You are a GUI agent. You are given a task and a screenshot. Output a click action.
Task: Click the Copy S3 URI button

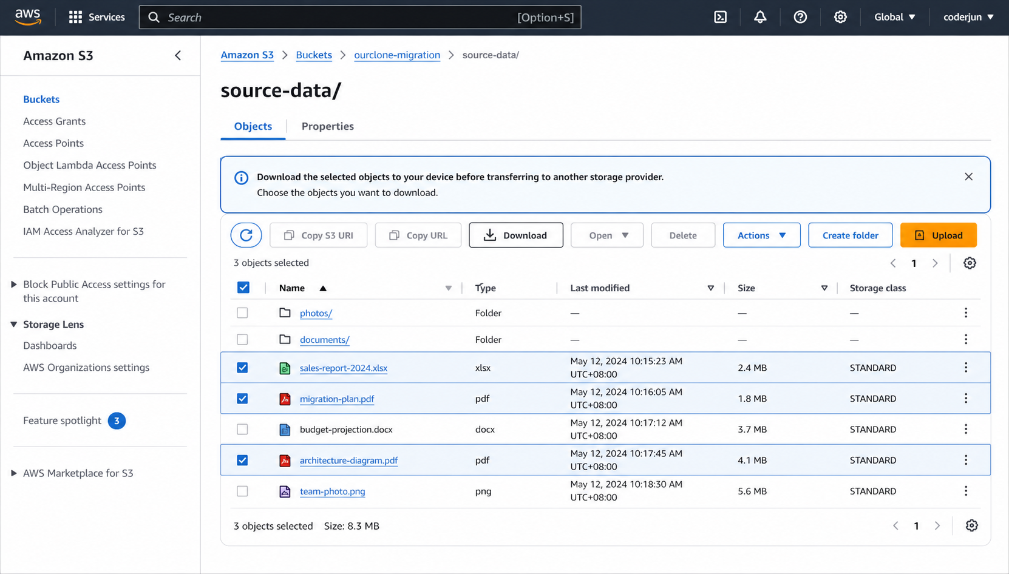(318, 235)
